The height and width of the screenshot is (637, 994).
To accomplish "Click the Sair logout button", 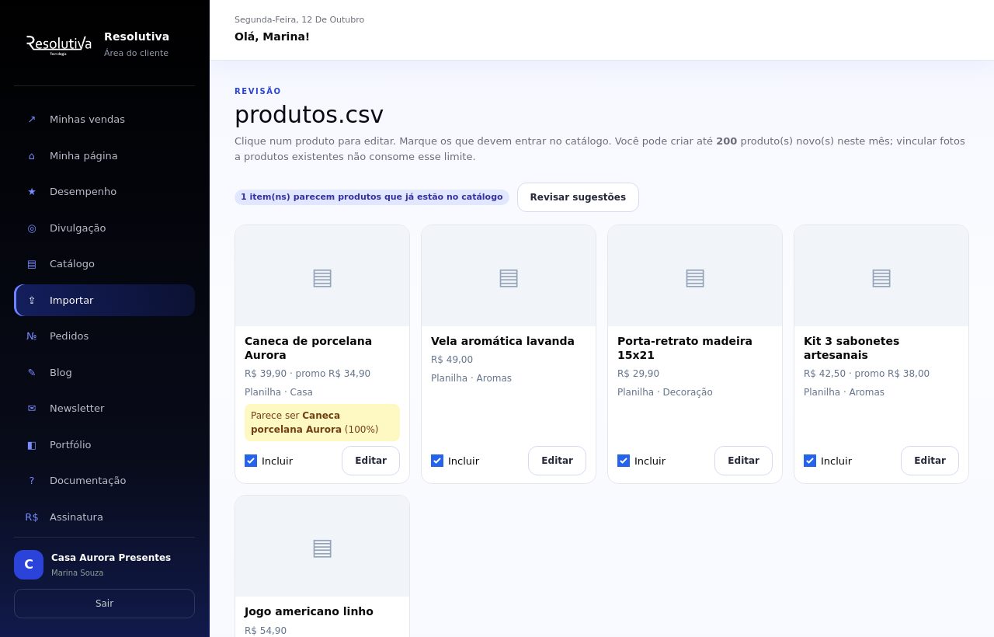I will (104, 604).
